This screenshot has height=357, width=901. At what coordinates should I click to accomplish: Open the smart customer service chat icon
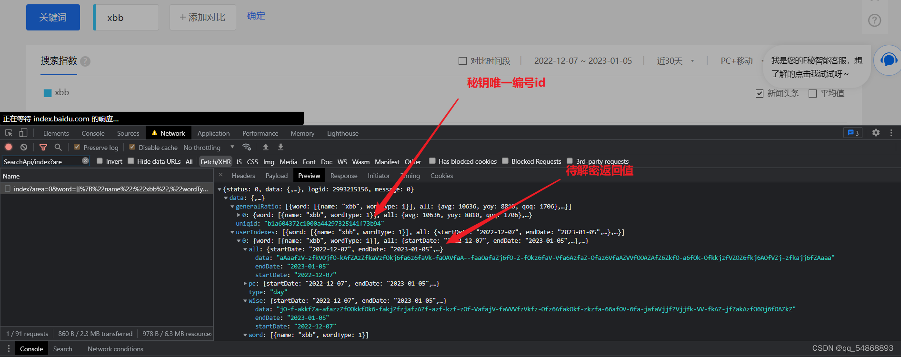point(889,60)
